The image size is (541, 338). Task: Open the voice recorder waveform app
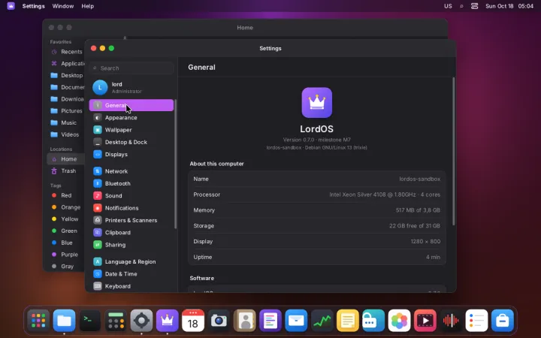pos(451,321)
